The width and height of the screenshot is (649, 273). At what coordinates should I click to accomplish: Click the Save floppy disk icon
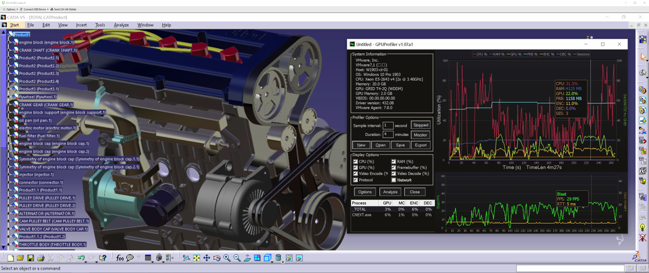[30, 258]
